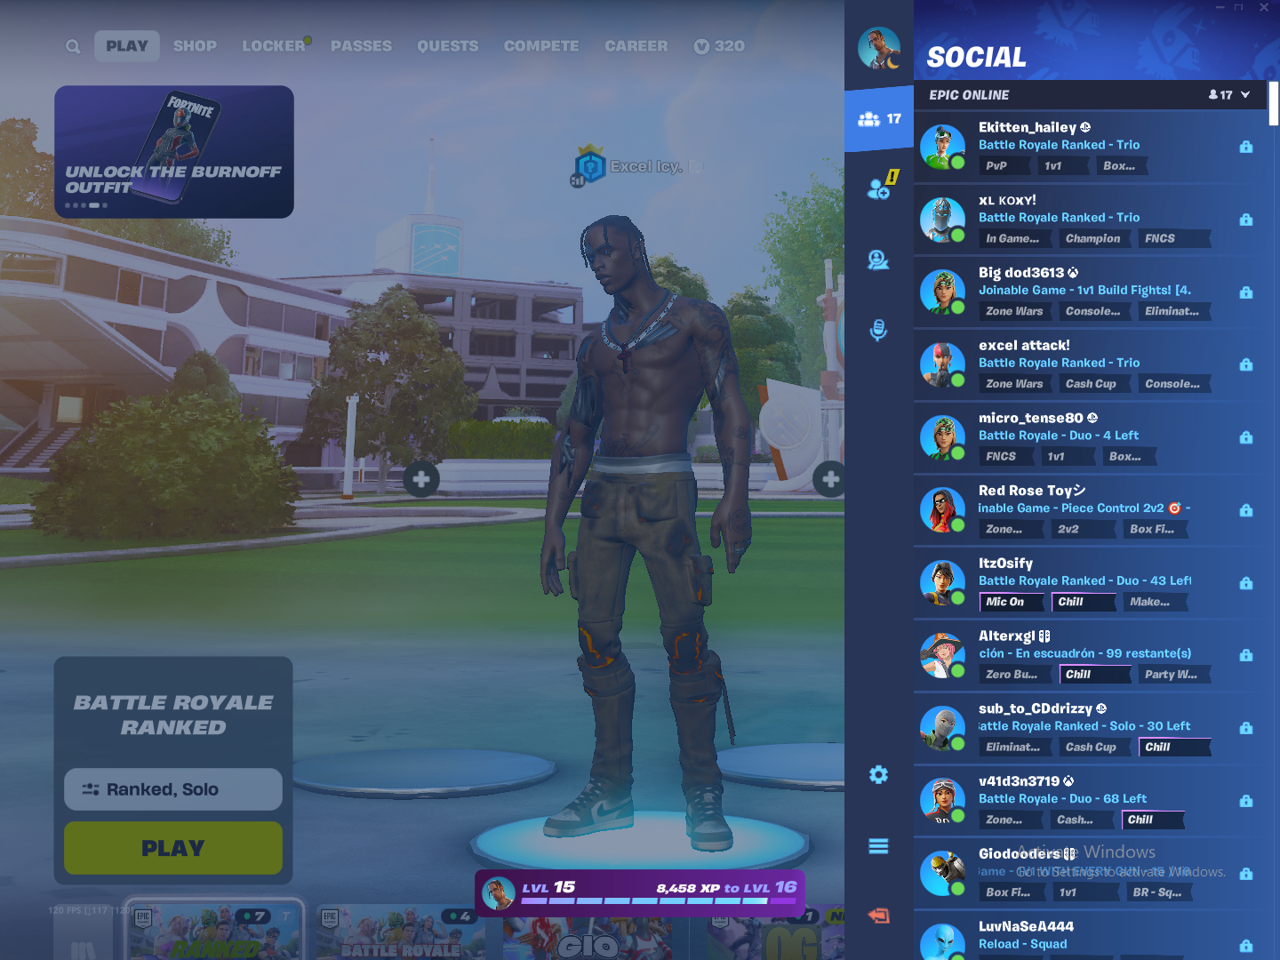Click join icon for Giodooders
This screenshot has width=1280, height=960.
click(1246, 874)
